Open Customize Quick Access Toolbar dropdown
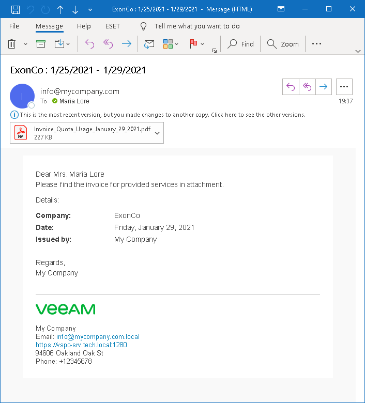The width and height of the screenshot is (365, 403). 90,9
